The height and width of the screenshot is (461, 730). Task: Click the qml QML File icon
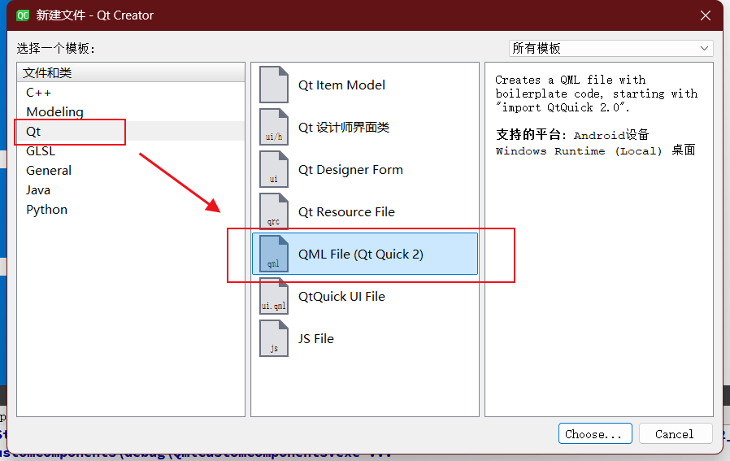[x=274, y=254]
